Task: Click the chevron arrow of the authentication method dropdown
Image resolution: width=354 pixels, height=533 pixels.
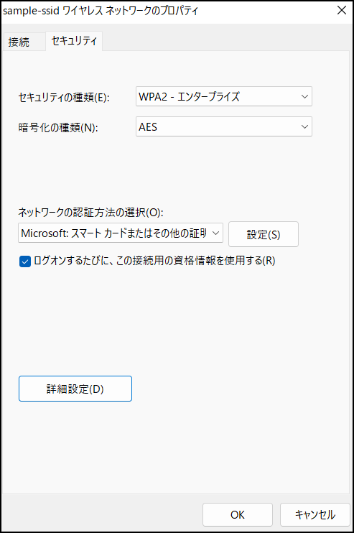Action: (215, 233)
